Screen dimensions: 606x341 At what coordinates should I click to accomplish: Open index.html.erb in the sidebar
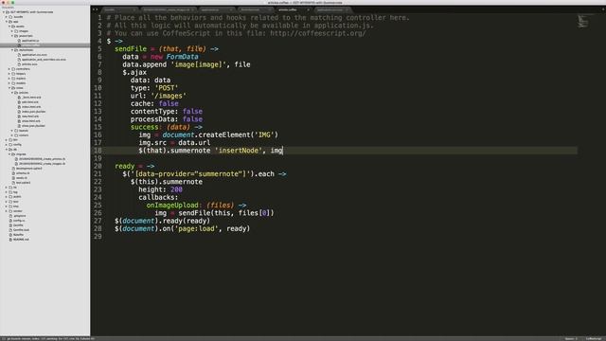point(31,107)
